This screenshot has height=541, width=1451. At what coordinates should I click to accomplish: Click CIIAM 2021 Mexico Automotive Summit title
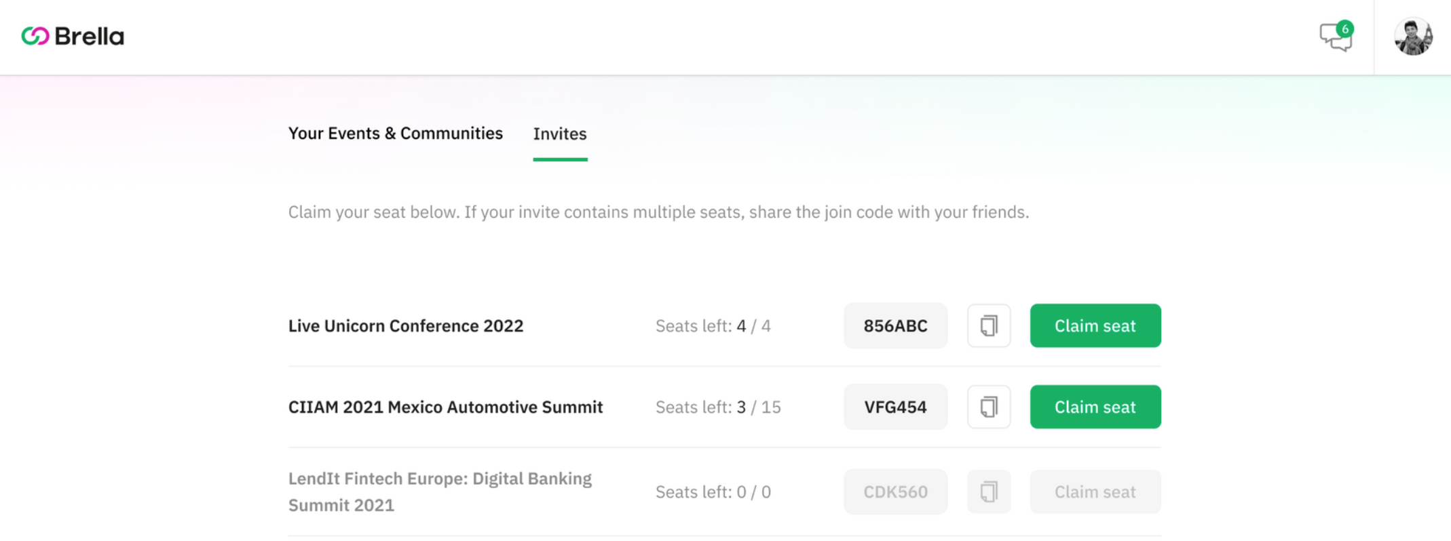pyautogui.click(x=445, y=407)
